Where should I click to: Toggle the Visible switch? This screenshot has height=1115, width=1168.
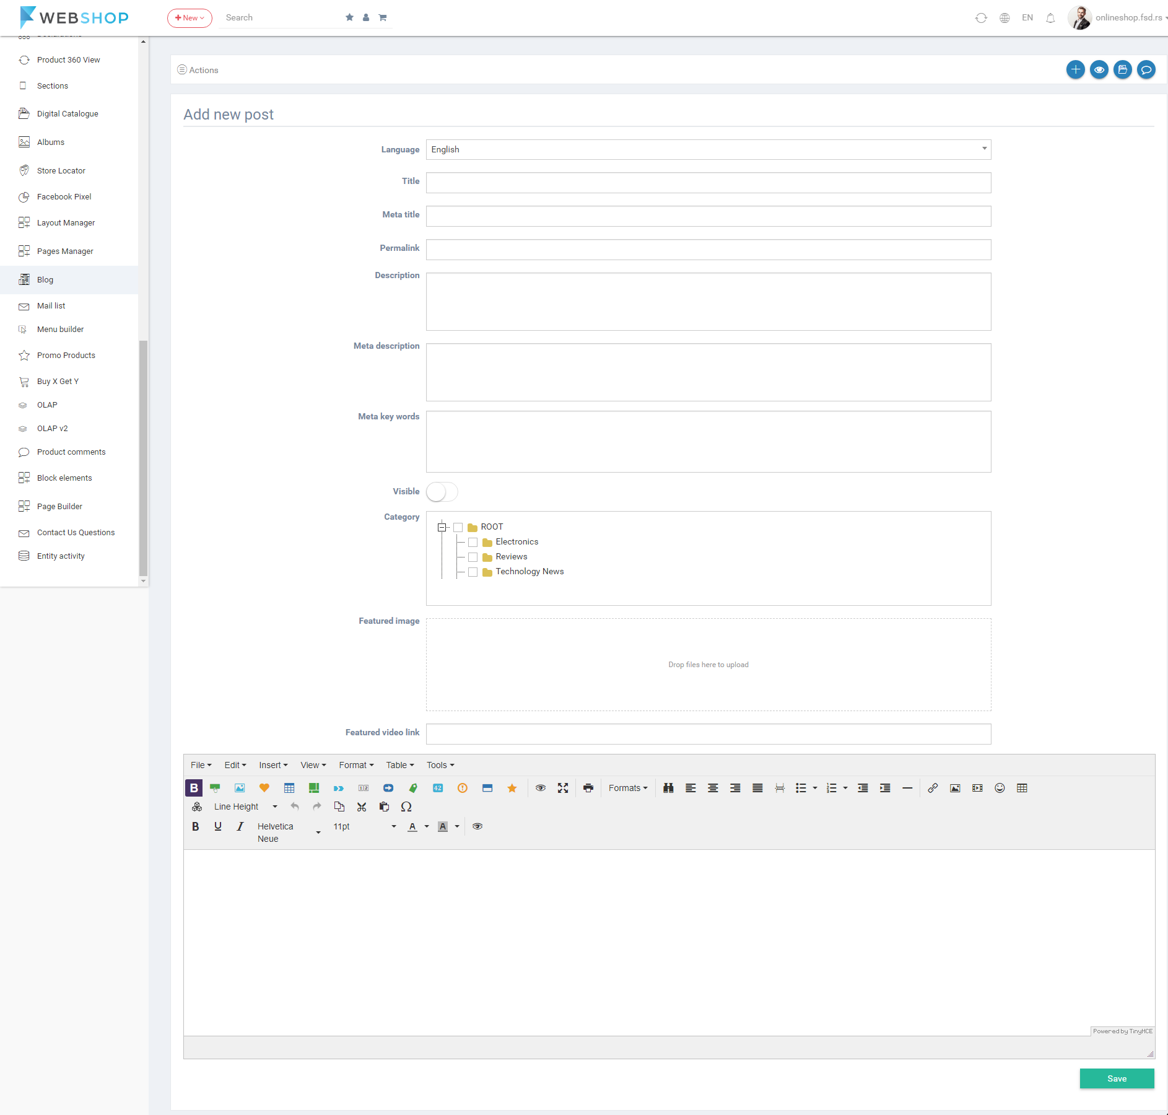[x=442, y=492]
